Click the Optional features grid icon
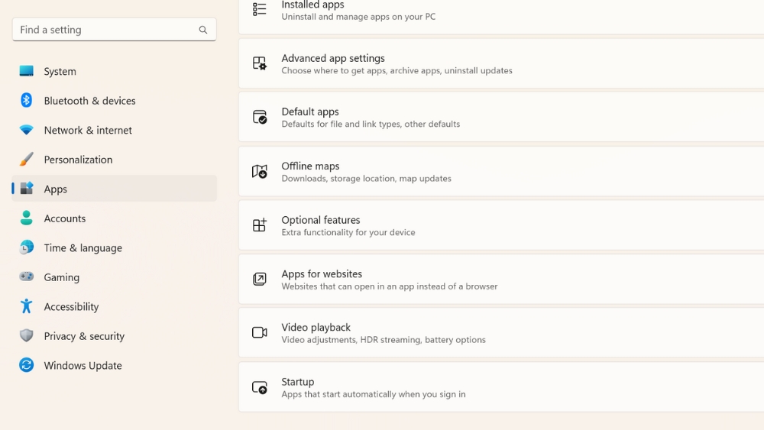 (260, 225)
